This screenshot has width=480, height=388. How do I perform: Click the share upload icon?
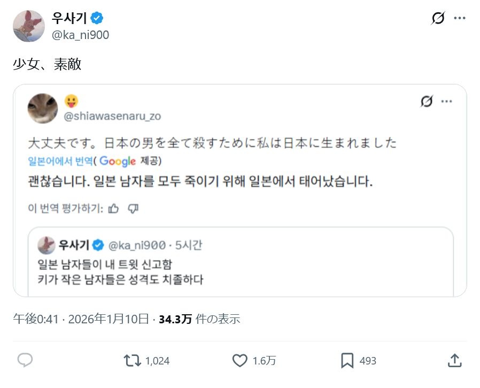(x=454, y=361)
